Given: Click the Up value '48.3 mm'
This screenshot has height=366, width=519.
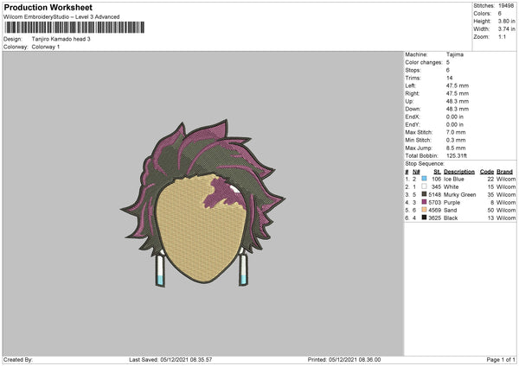Looking at the screenshot, I should [x=458, y=101].
